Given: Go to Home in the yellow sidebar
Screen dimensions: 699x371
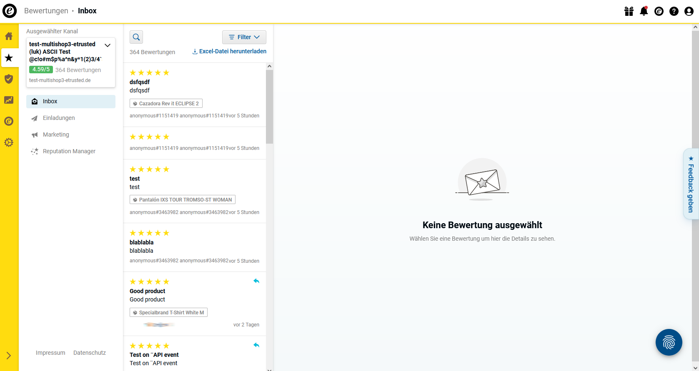Looking at the screenshot, I should 9,36.
